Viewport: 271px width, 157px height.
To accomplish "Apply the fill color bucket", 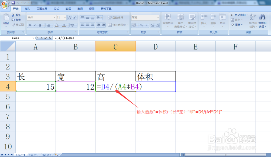I will pyautogui.click(x=57, y=25).
